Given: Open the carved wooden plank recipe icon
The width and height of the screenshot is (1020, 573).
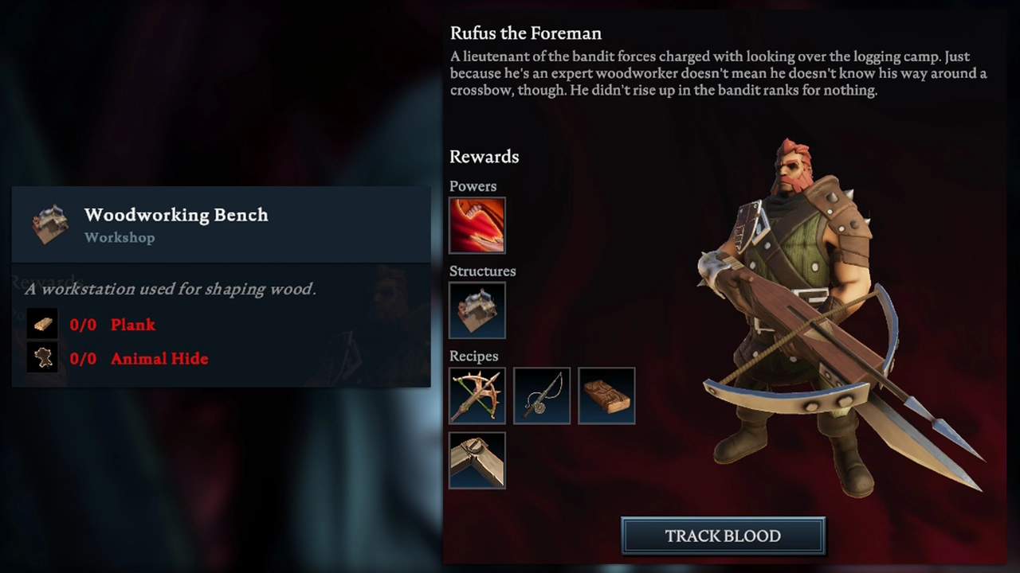Looking at the screenshot, I should click(x=606, y=396).
